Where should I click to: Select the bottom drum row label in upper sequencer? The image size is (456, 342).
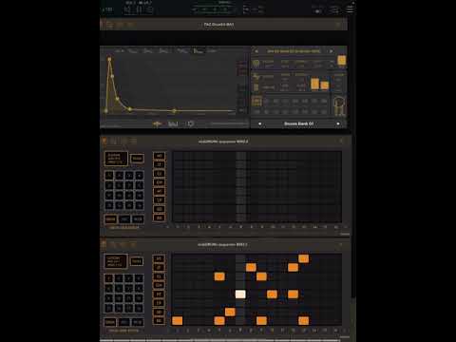pos(159,218)
